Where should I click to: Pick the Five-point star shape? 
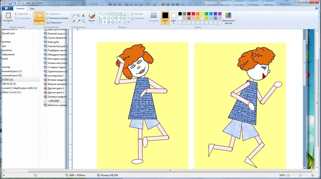109,22
